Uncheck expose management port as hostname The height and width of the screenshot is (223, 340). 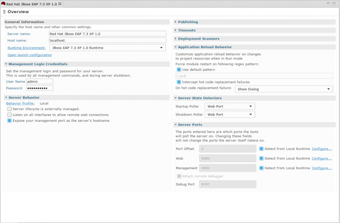pos(9,121)
